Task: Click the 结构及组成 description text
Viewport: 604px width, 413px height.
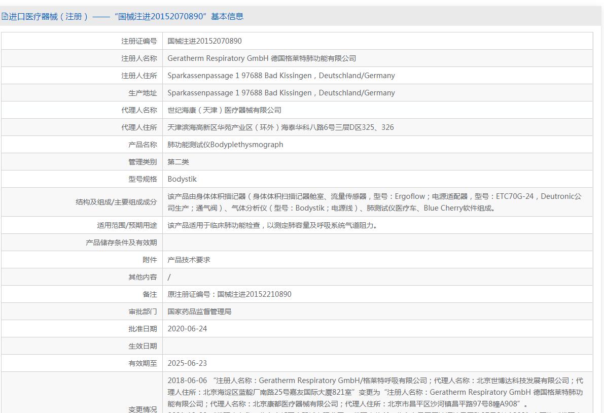Action: 374,202
